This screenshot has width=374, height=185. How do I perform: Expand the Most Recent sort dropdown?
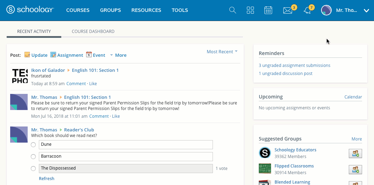pyautogui.click(x=222, y=52)
